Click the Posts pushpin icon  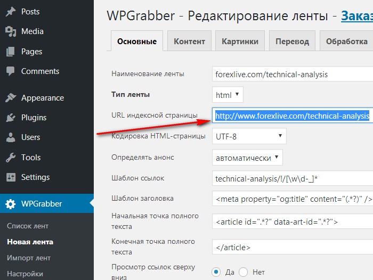tap(11, 12)
